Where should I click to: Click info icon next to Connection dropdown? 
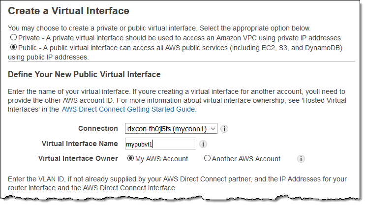point(224,129)
